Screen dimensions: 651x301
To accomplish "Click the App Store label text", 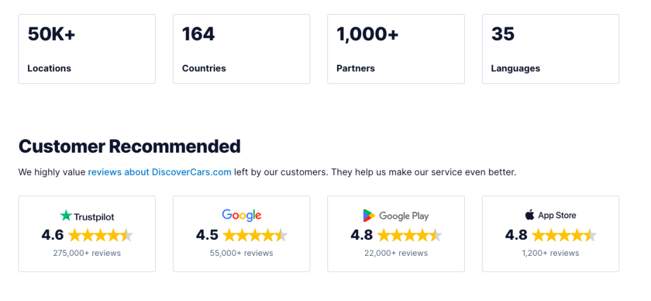I will click(557, 215).
